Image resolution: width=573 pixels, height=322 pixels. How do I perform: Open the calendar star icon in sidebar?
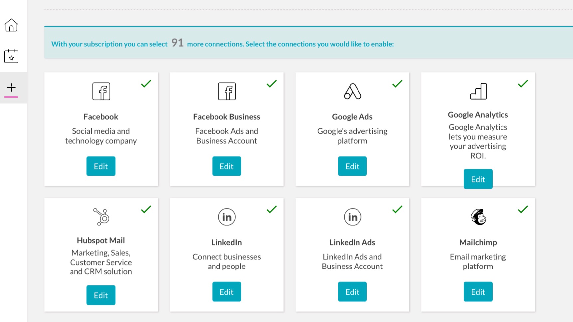pyautogui.click(x=11, y=56)
